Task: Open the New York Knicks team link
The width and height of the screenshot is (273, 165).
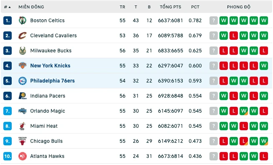Action: tap(50, 66)
